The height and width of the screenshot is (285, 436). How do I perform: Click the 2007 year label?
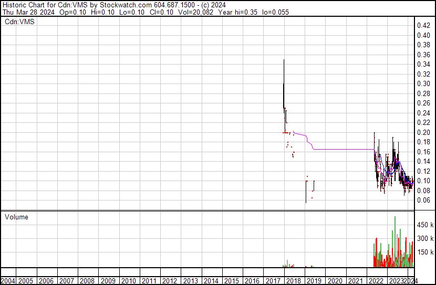(x=67, y=281)
